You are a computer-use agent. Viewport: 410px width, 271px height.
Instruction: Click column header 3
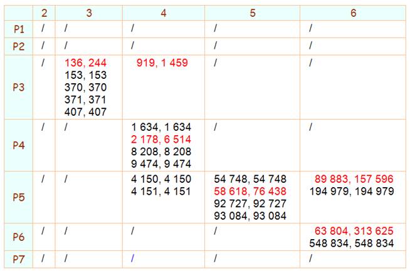point(89,13)
